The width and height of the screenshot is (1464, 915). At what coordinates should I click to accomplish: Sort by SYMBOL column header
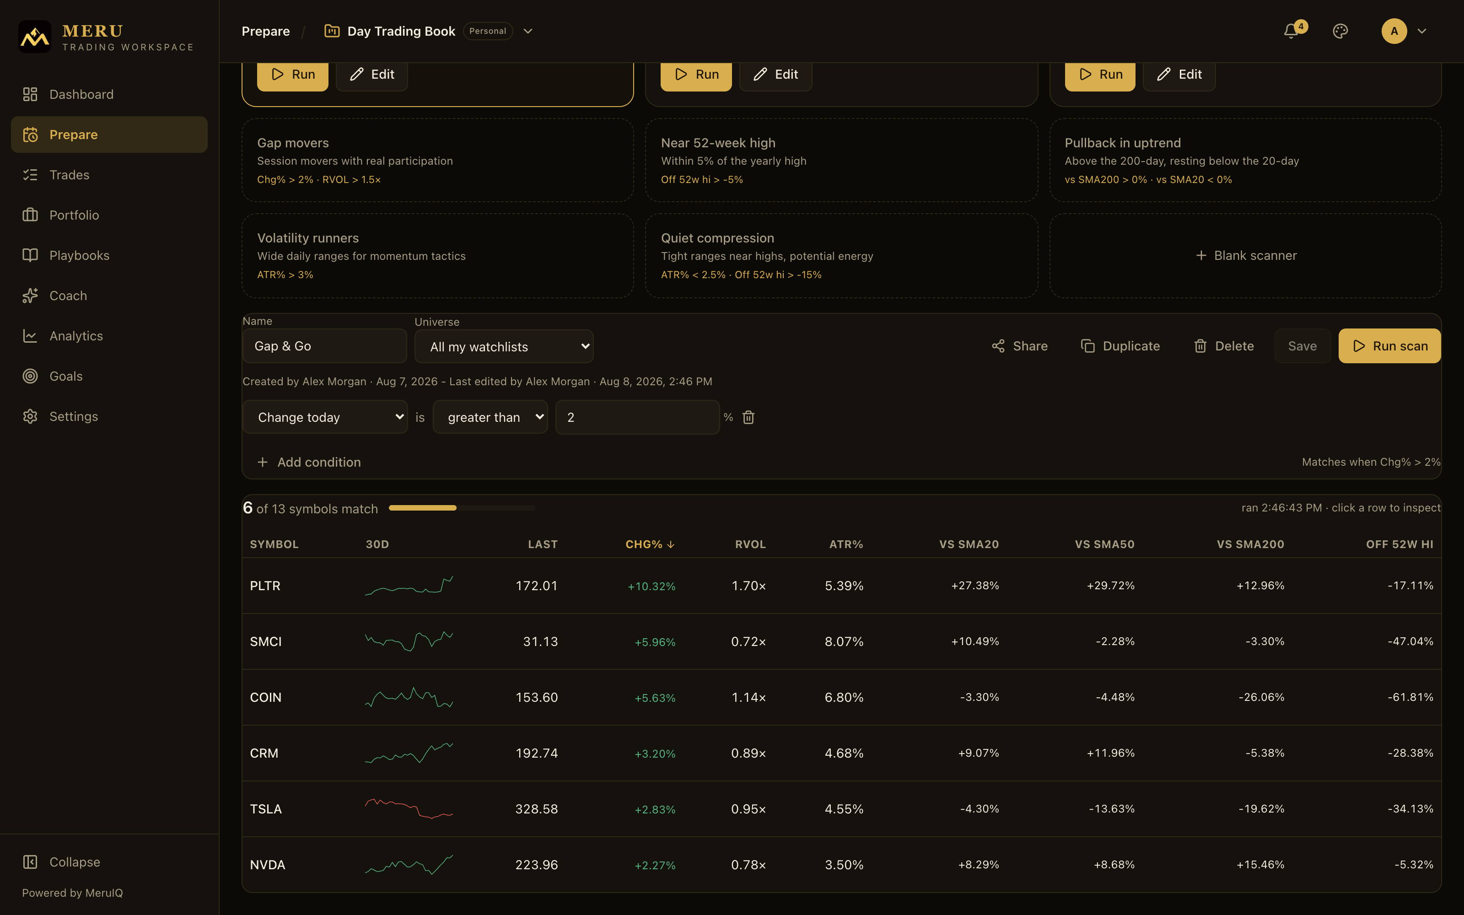coord(274,544)
